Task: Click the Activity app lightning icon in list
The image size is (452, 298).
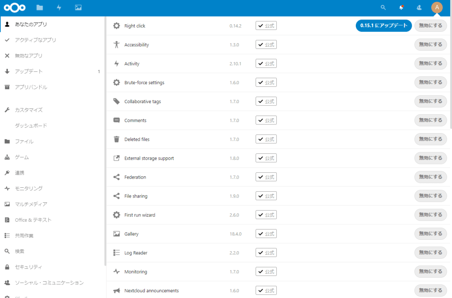Action: click(x=117, y=63)
